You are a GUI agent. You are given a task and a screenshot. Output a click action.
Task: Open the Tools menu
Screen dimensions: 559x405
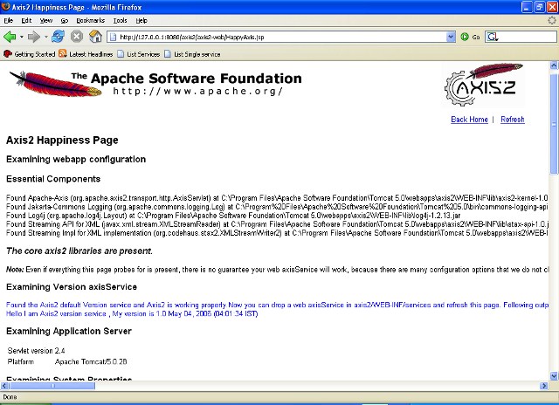point(121,21)
